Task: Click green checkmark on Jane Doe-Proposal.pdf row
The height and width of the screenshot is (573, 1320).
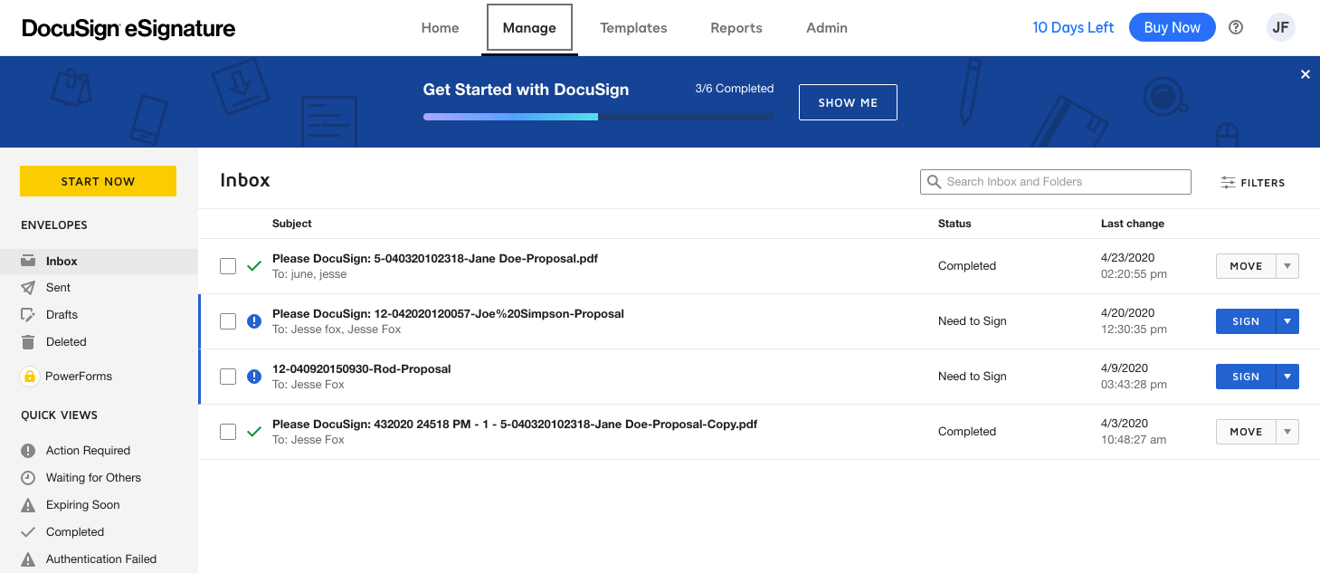Action: point(254,266)
